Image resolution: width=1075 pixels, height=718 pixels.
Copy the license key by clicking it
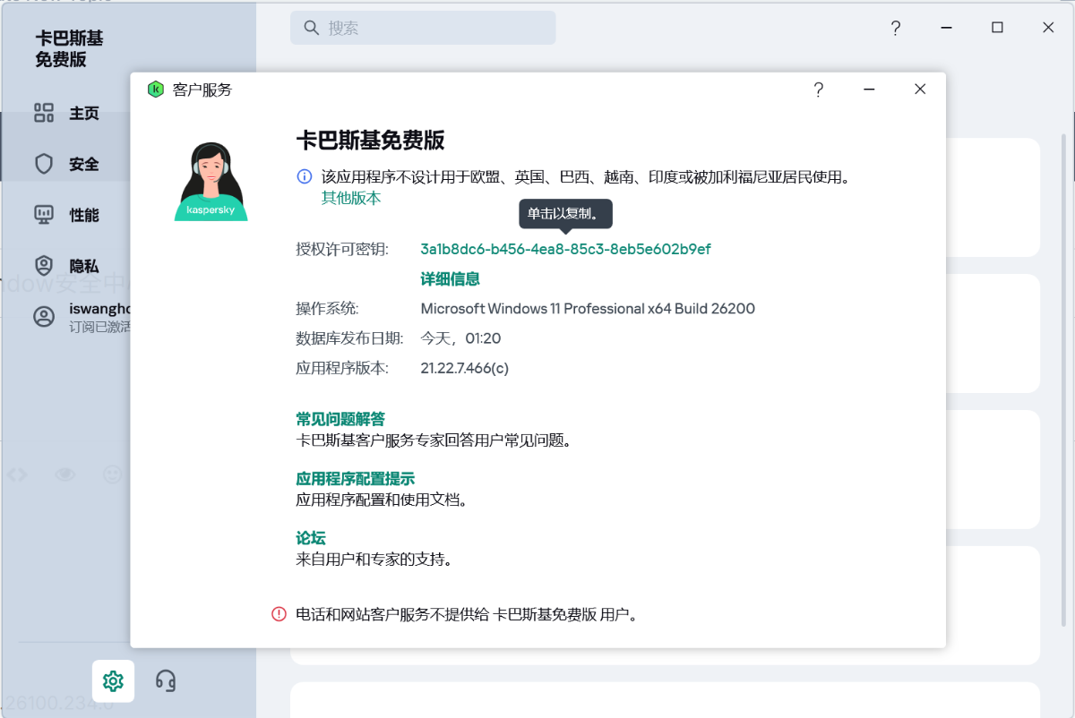pos(565,249)
